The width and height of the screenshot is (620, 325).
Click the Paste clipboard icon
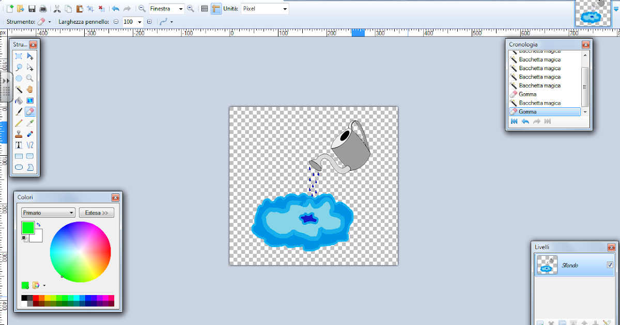[x=79, y=9]
